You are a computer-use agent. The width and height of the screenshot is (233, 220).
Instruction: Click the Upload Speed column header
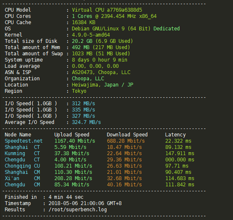72,135
